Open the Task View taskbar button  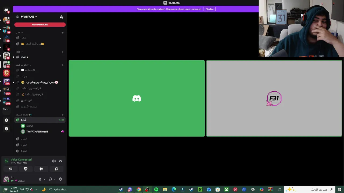pos(279,190)
